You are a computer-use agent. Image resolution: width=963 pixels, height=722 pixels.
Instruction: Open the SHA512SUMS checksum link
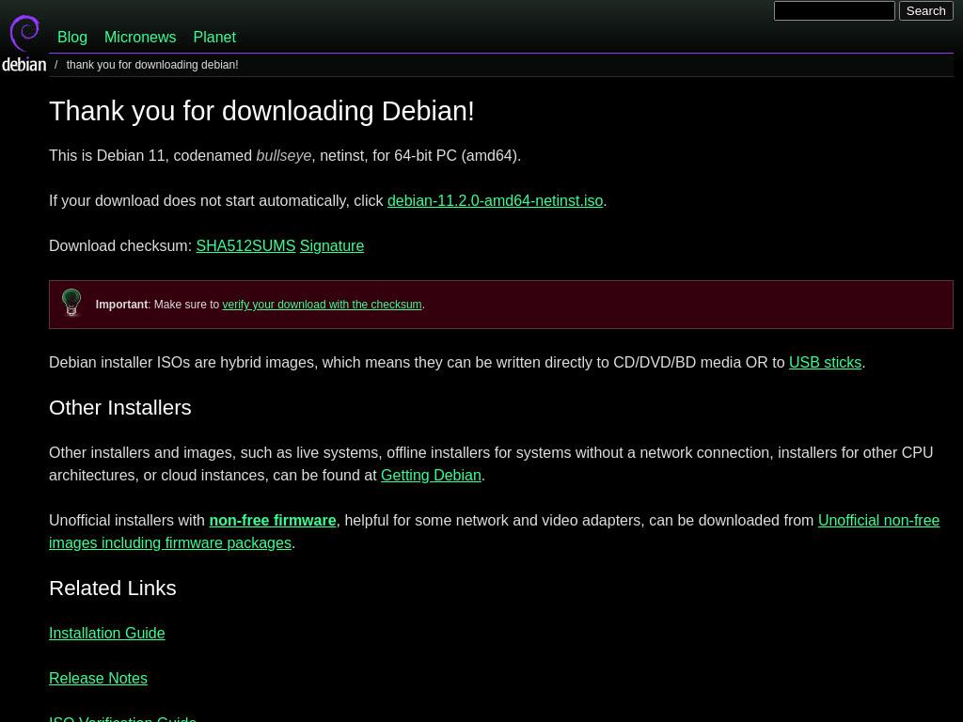[x=245, y=246]
